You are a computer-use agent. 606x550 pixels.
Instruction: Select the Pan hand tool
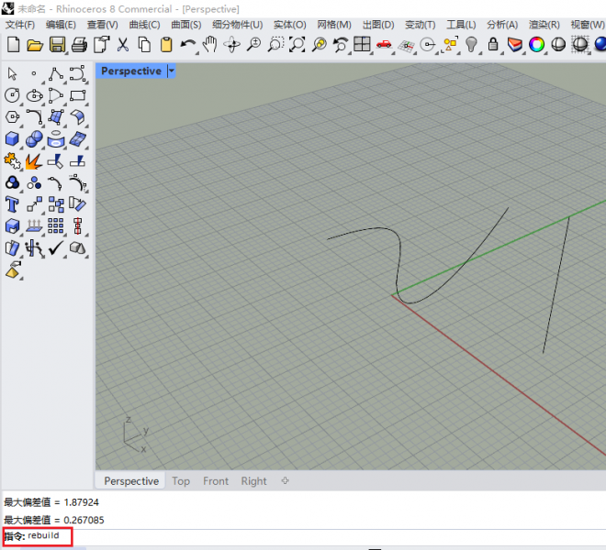coord(210,45)
